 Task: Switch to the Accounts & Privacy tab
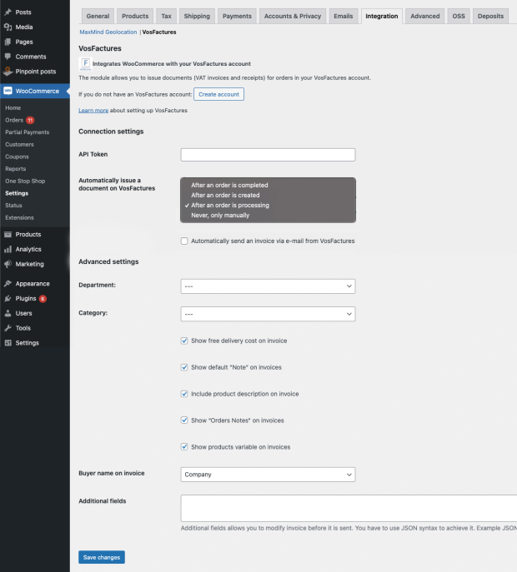pyautogui.click(x=293, y=16)
